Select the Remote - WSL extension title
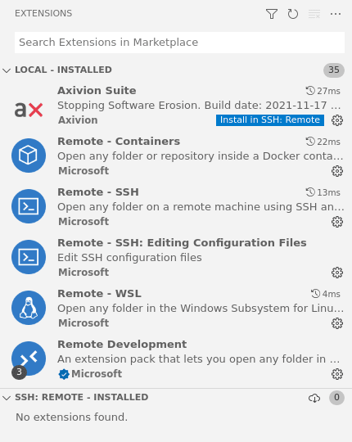This screenshot has width=352, height=442. (x=99, y=294)
